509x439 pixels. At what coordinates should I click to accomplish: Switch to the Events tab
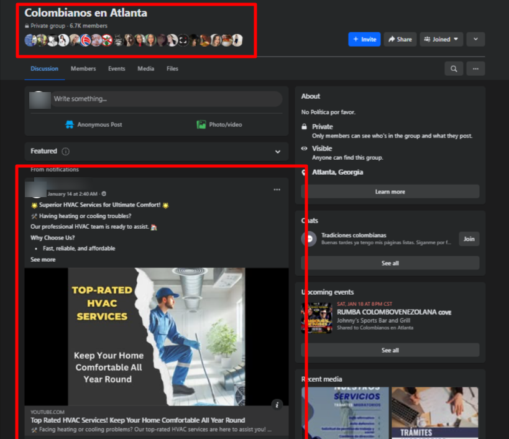116,69
